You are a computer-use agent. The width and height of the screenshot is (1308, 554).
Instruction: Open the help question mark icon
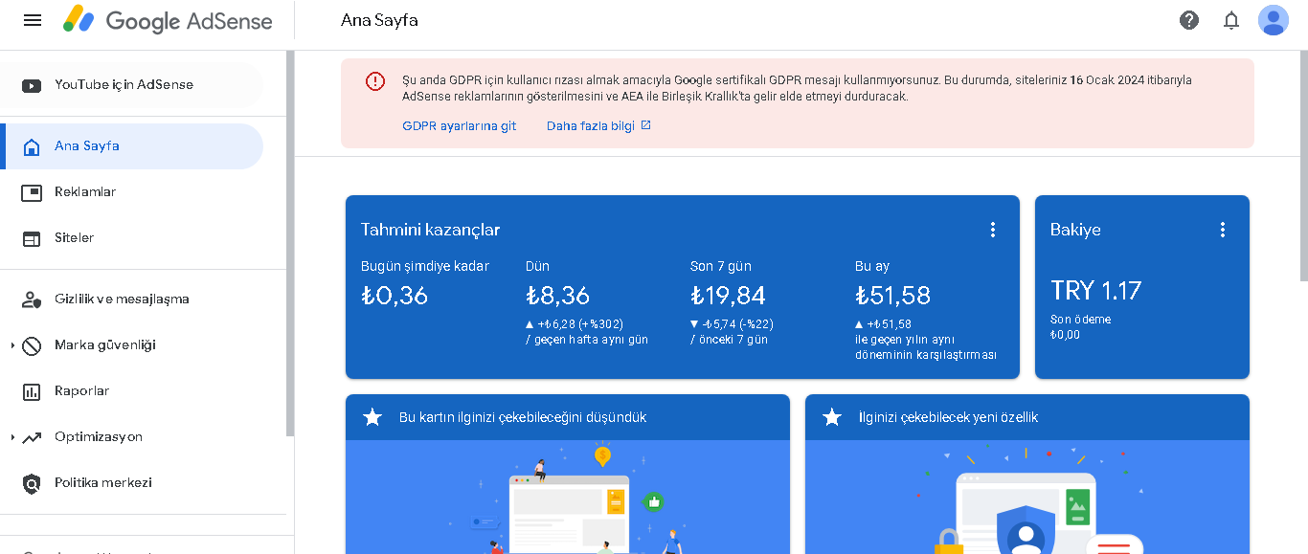pyautogui.click(x=1189, y=20)
